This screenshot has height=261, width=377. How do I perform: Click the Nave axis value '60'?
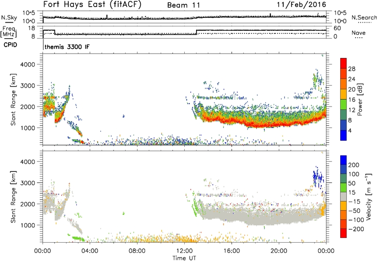(337, 28)
